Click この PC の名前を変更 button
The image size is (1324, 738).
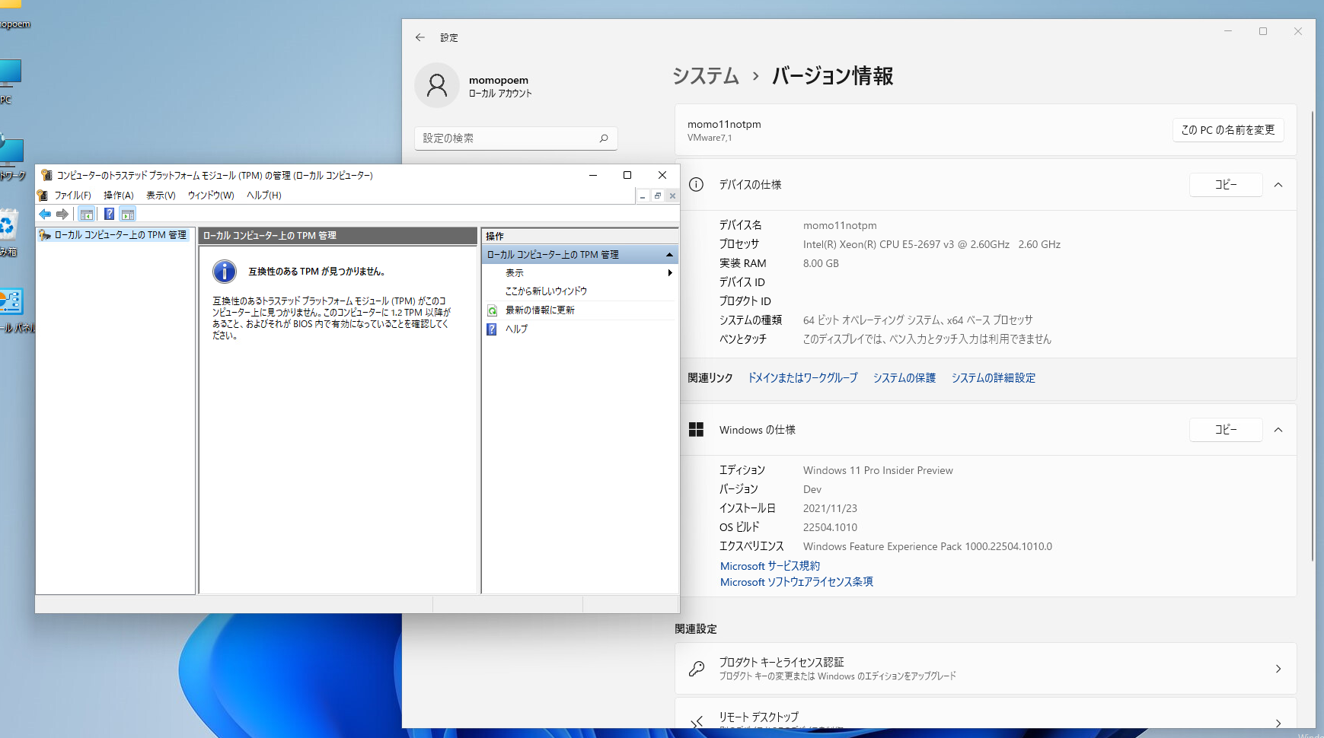click(x=1228, y=130)
